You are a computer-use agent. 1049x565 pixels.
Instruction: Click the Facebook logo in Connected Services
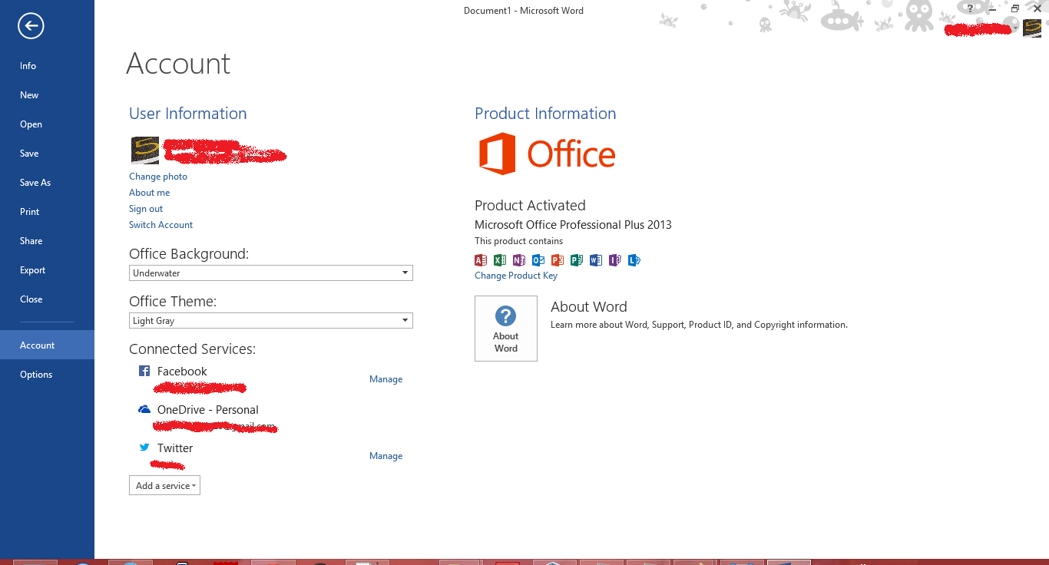144,371
